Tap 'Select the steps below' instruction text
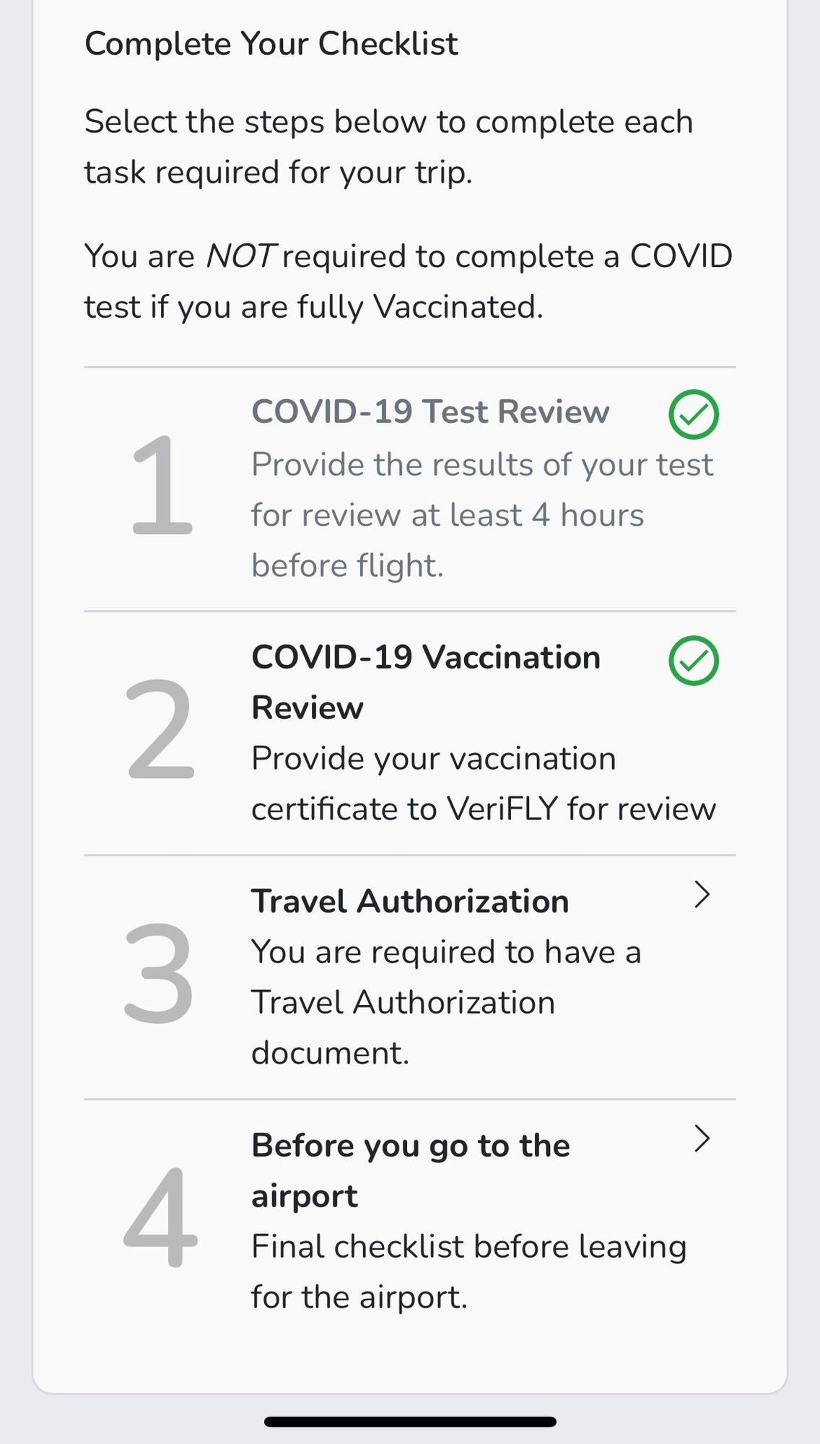 point(389,147)
